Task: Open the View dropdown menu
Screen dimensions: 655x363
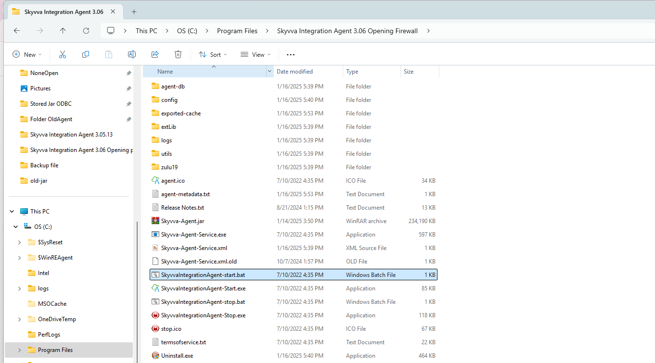Action: pos(256,54)
